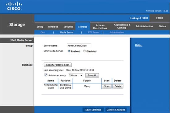Screen dimensions: 170x113
Task: Switch to Disk sub-tab
Action: pos(43,32)
